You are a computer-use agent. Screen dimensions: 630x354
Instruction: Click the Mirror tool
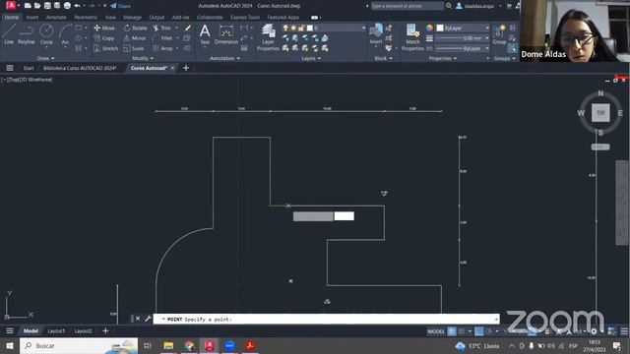click(135, 38)
